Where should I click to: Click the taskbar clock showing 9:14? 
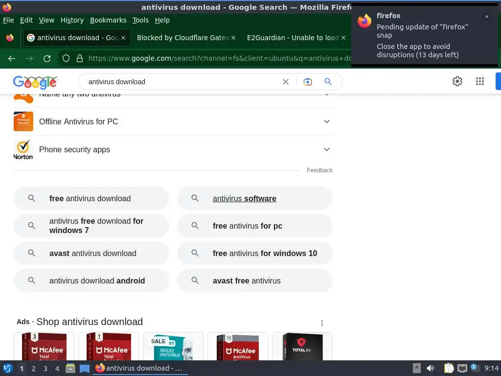pos(491,368)
